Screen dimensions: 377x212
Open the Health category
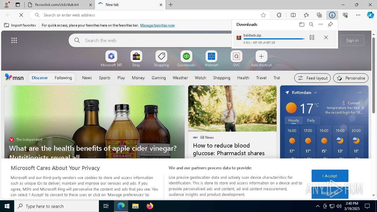click(x=243, y=78)
